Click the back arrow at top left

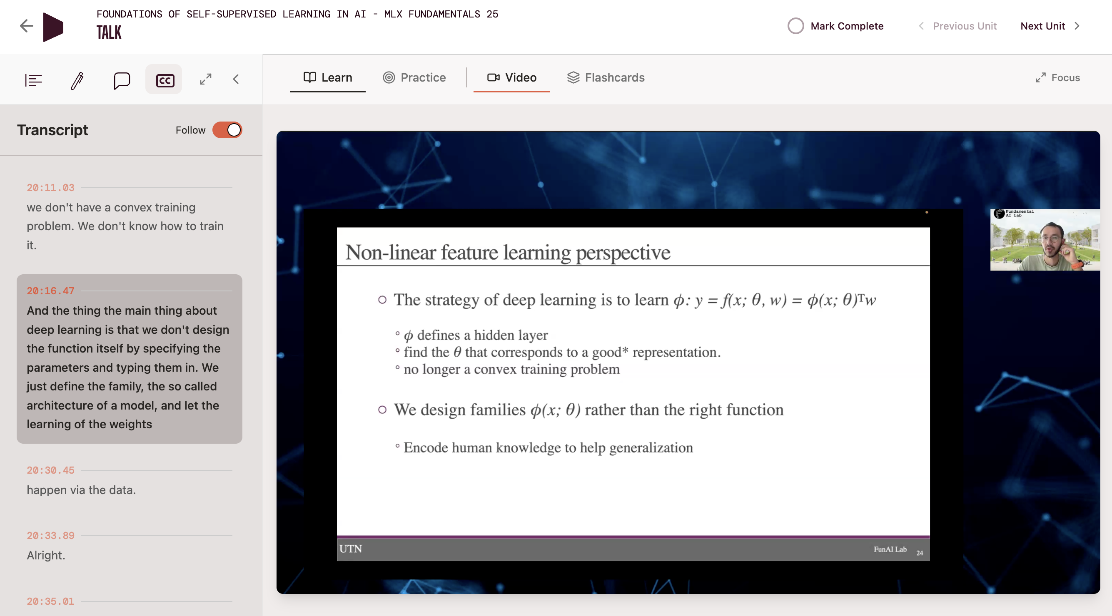(x=26, y=26)
